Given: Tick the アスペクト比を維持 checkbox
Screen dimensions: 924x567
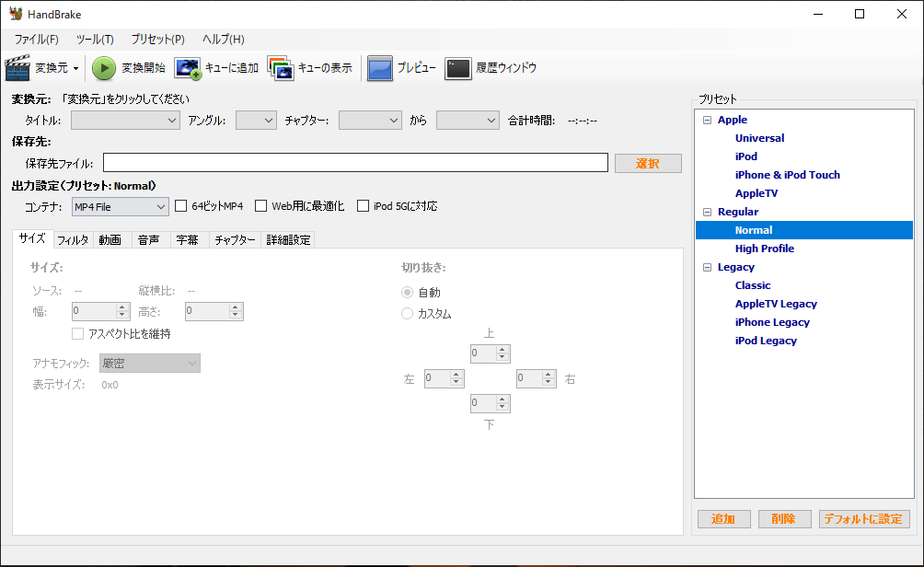Looking at the screenshot, I should [x=77, y=333].
